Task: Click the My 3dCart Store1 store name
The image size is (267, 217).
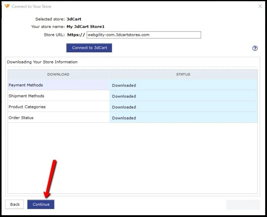Action: (x=85, y=26)
